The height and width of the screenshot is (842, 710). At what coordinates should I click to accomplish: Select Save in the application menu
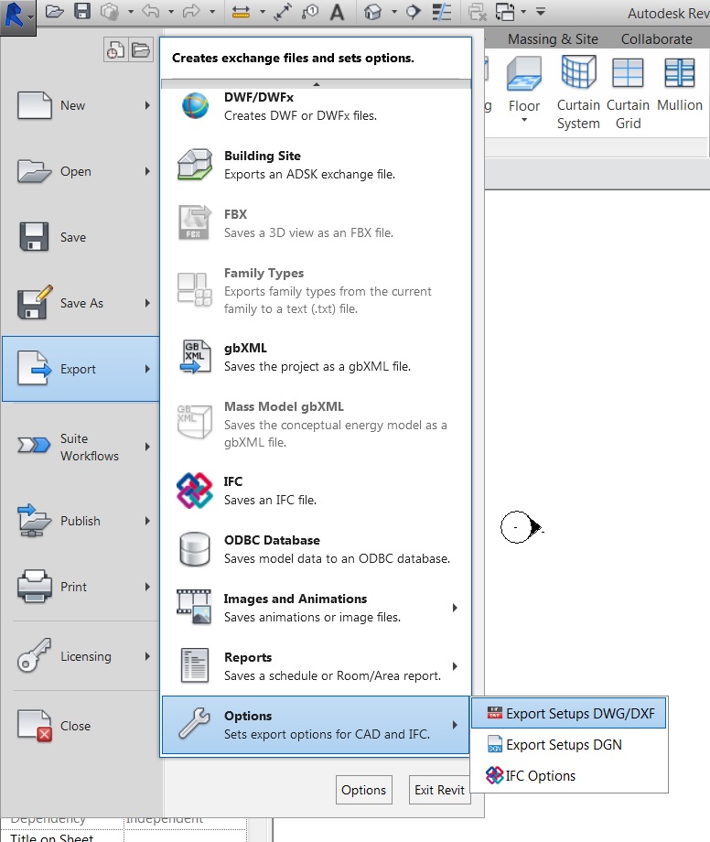pos(81,237)
